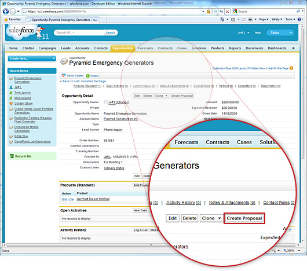
Task: Click the plus icon for all tabs
Action: (293, 48)
